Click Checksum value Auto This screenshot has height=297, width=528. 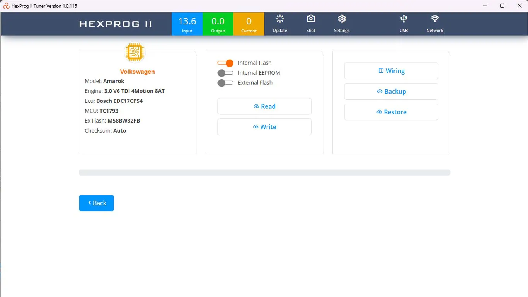tap(119, 131)
